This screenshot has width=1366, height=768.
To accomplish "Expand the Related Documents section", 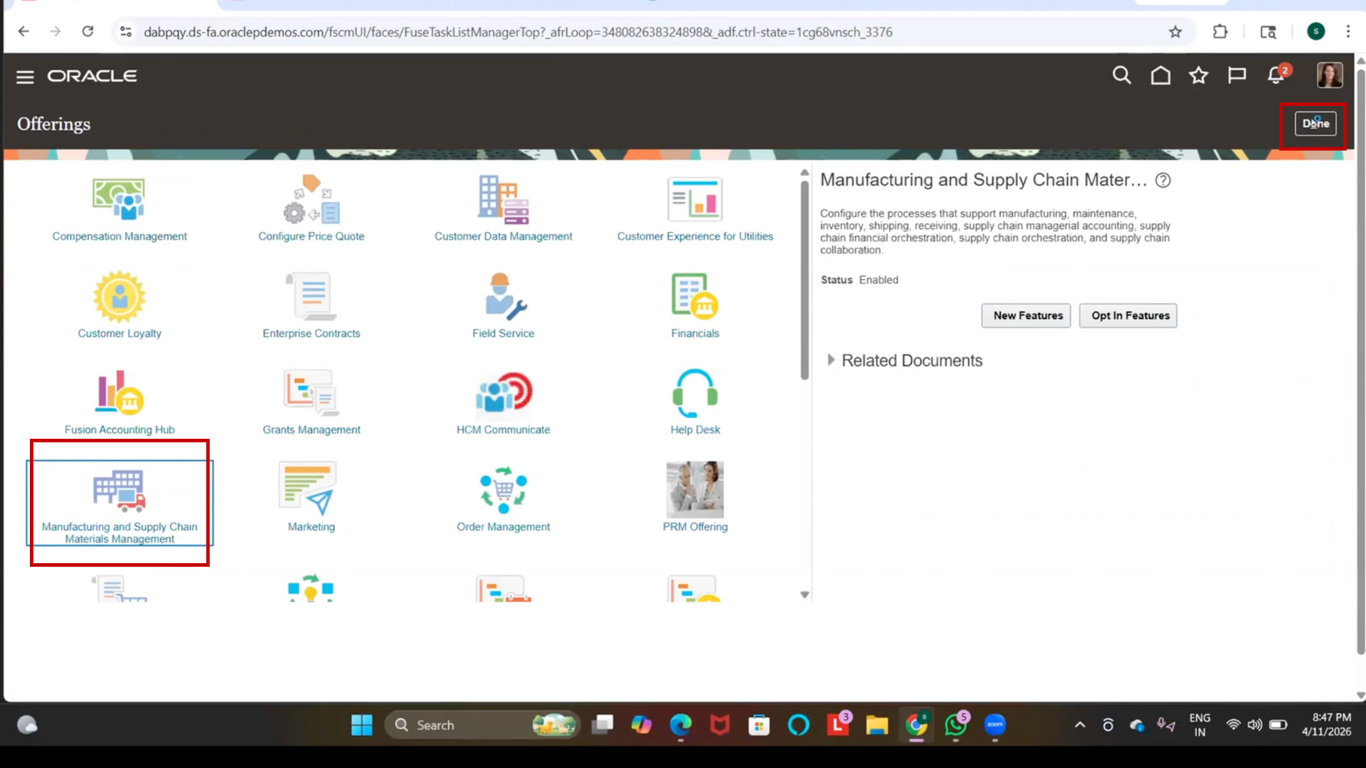I will pos(830,361).
